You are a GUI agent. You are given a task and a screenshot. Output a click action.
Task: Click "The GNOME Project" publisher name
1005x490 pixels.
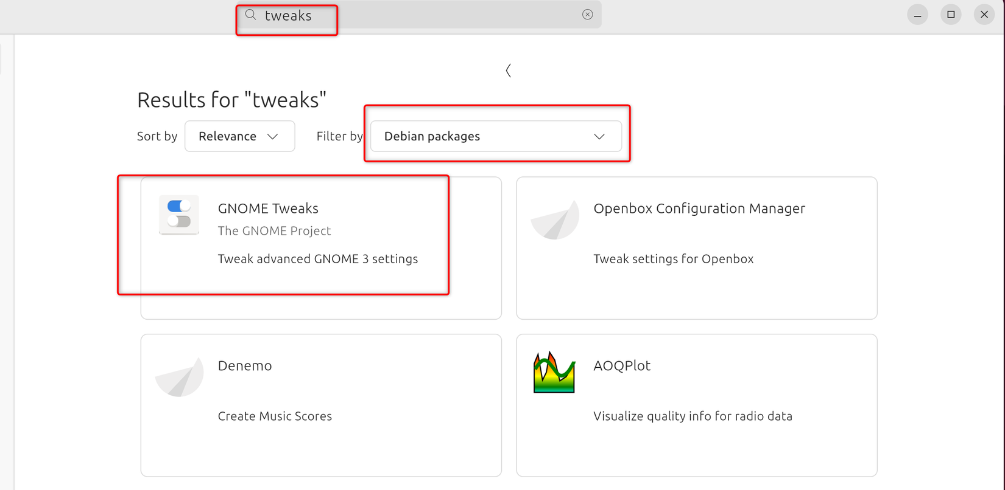pyautogui.click(x=274, y=231)
